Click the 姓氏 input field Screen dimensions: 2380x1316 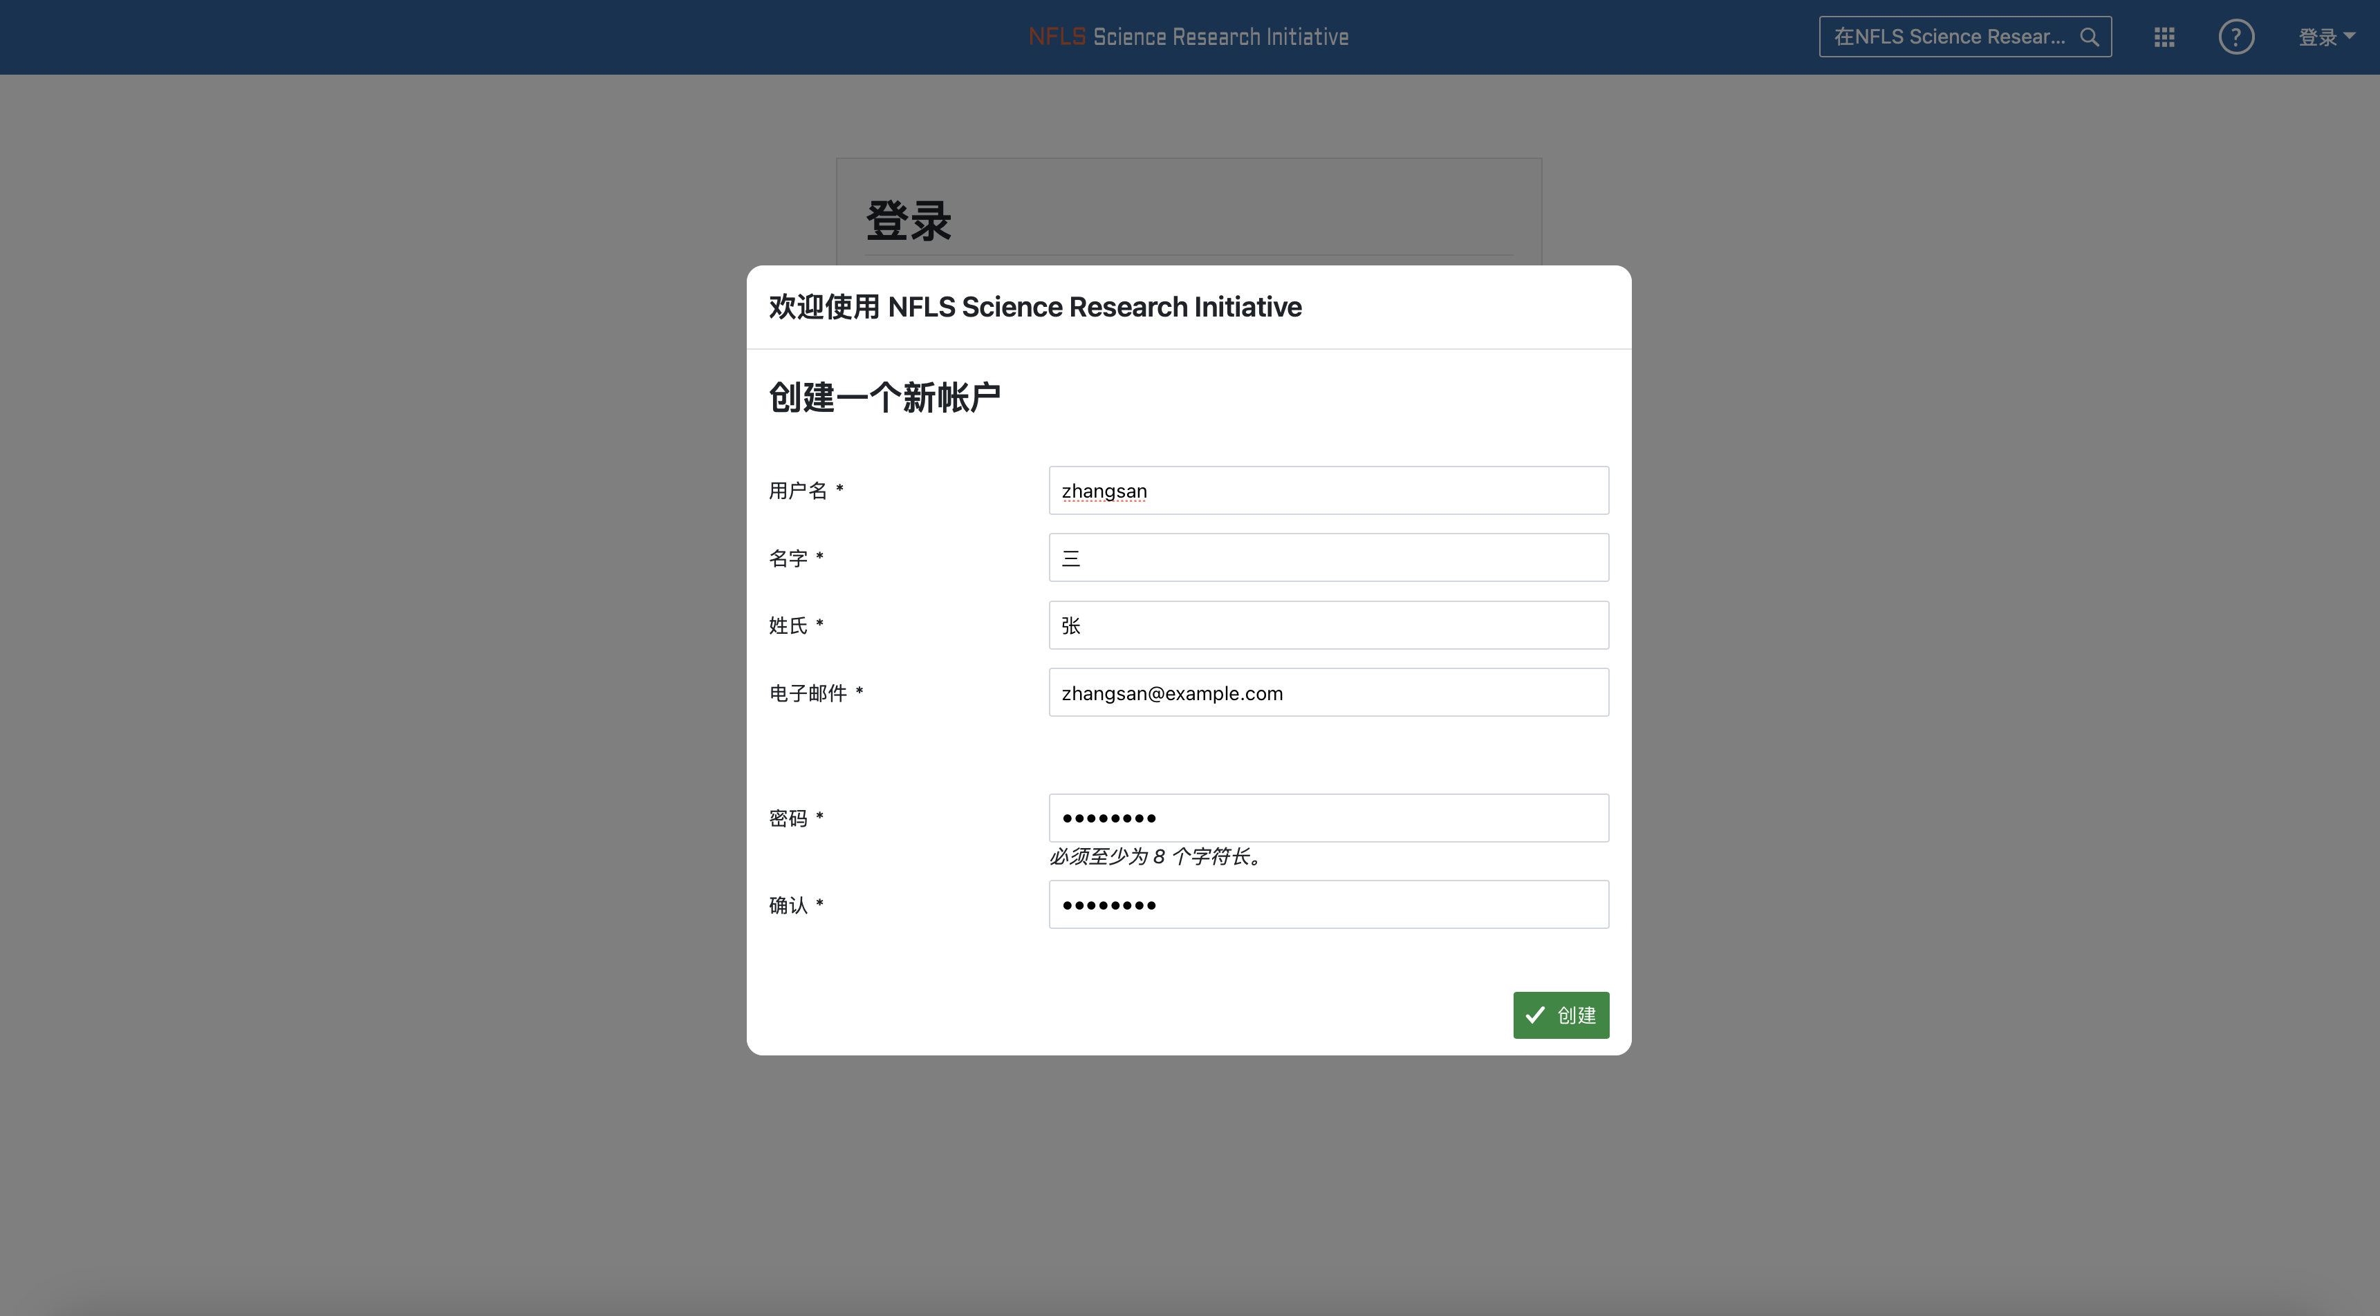tap(1328, 626)
